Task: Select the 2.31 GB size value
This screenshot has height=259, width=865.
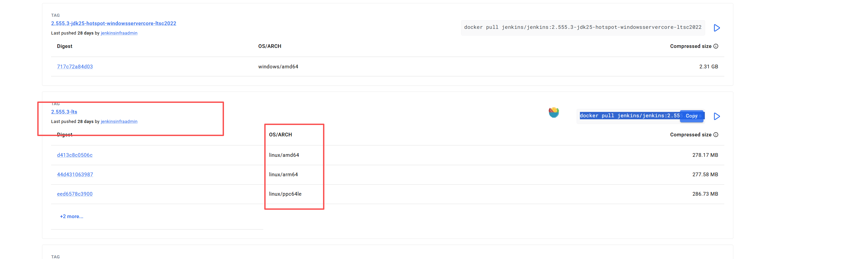Action: click(709, 67)
